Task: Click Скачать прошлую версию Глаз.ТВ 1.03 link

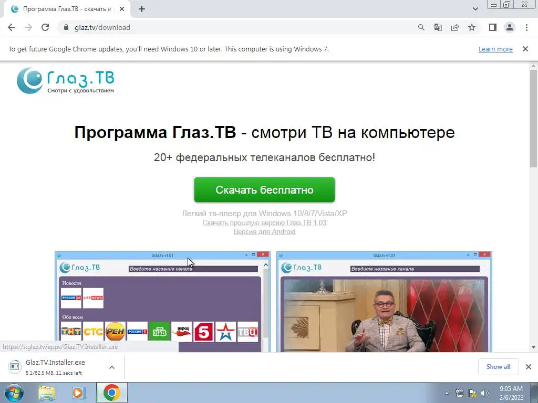Action: click(264, 222)
